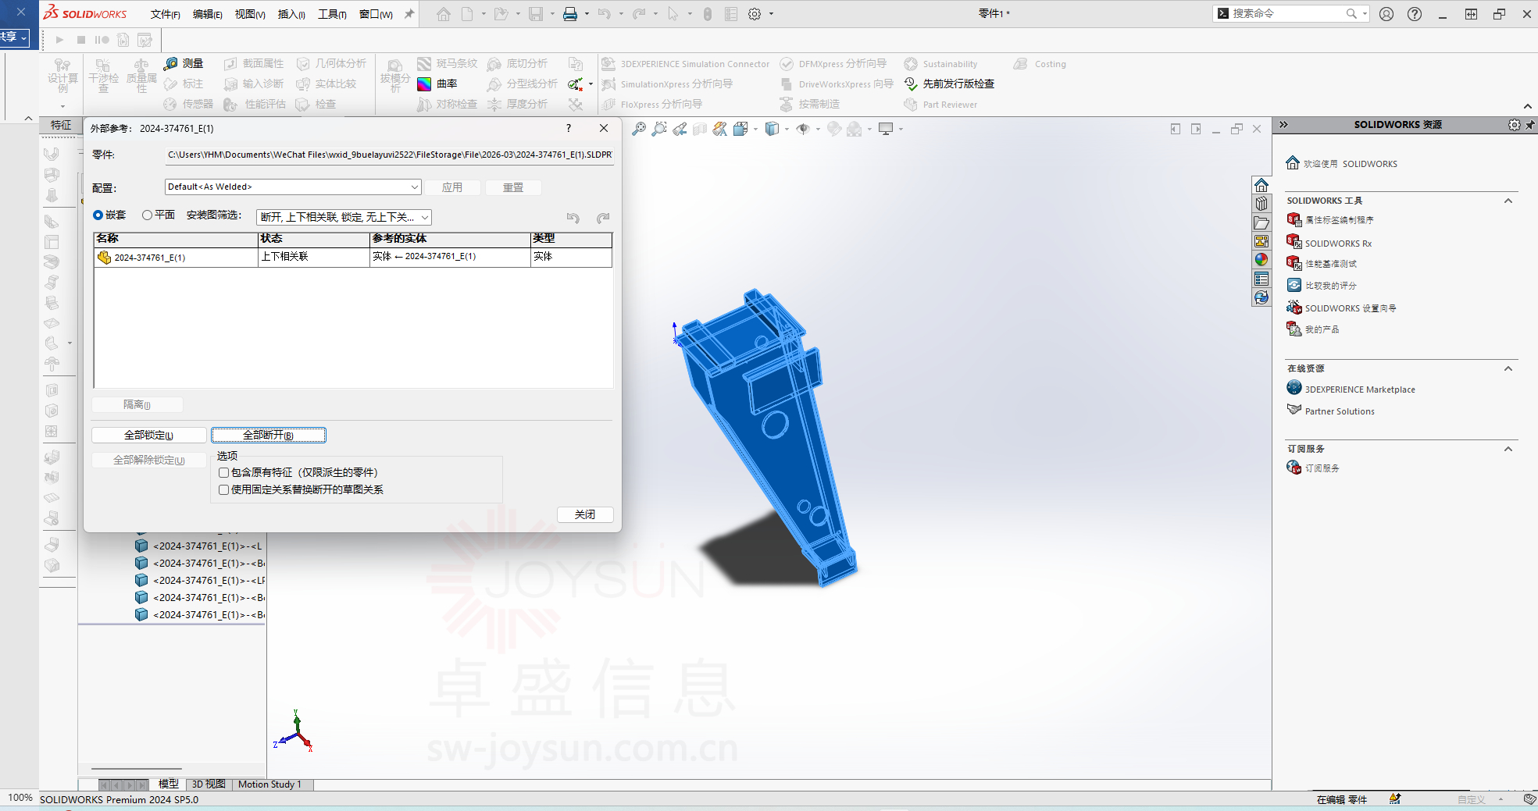Image resolution: width=1538 pixels, height=811 pixels.
Task: Open the Curvature (曲率) color display tool
Action: tap(424, 84)
